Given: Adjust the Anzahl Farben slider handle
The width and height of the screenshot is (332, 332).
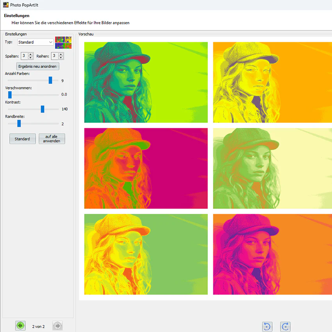Looking at the screenshot, I should click(50, 80).
